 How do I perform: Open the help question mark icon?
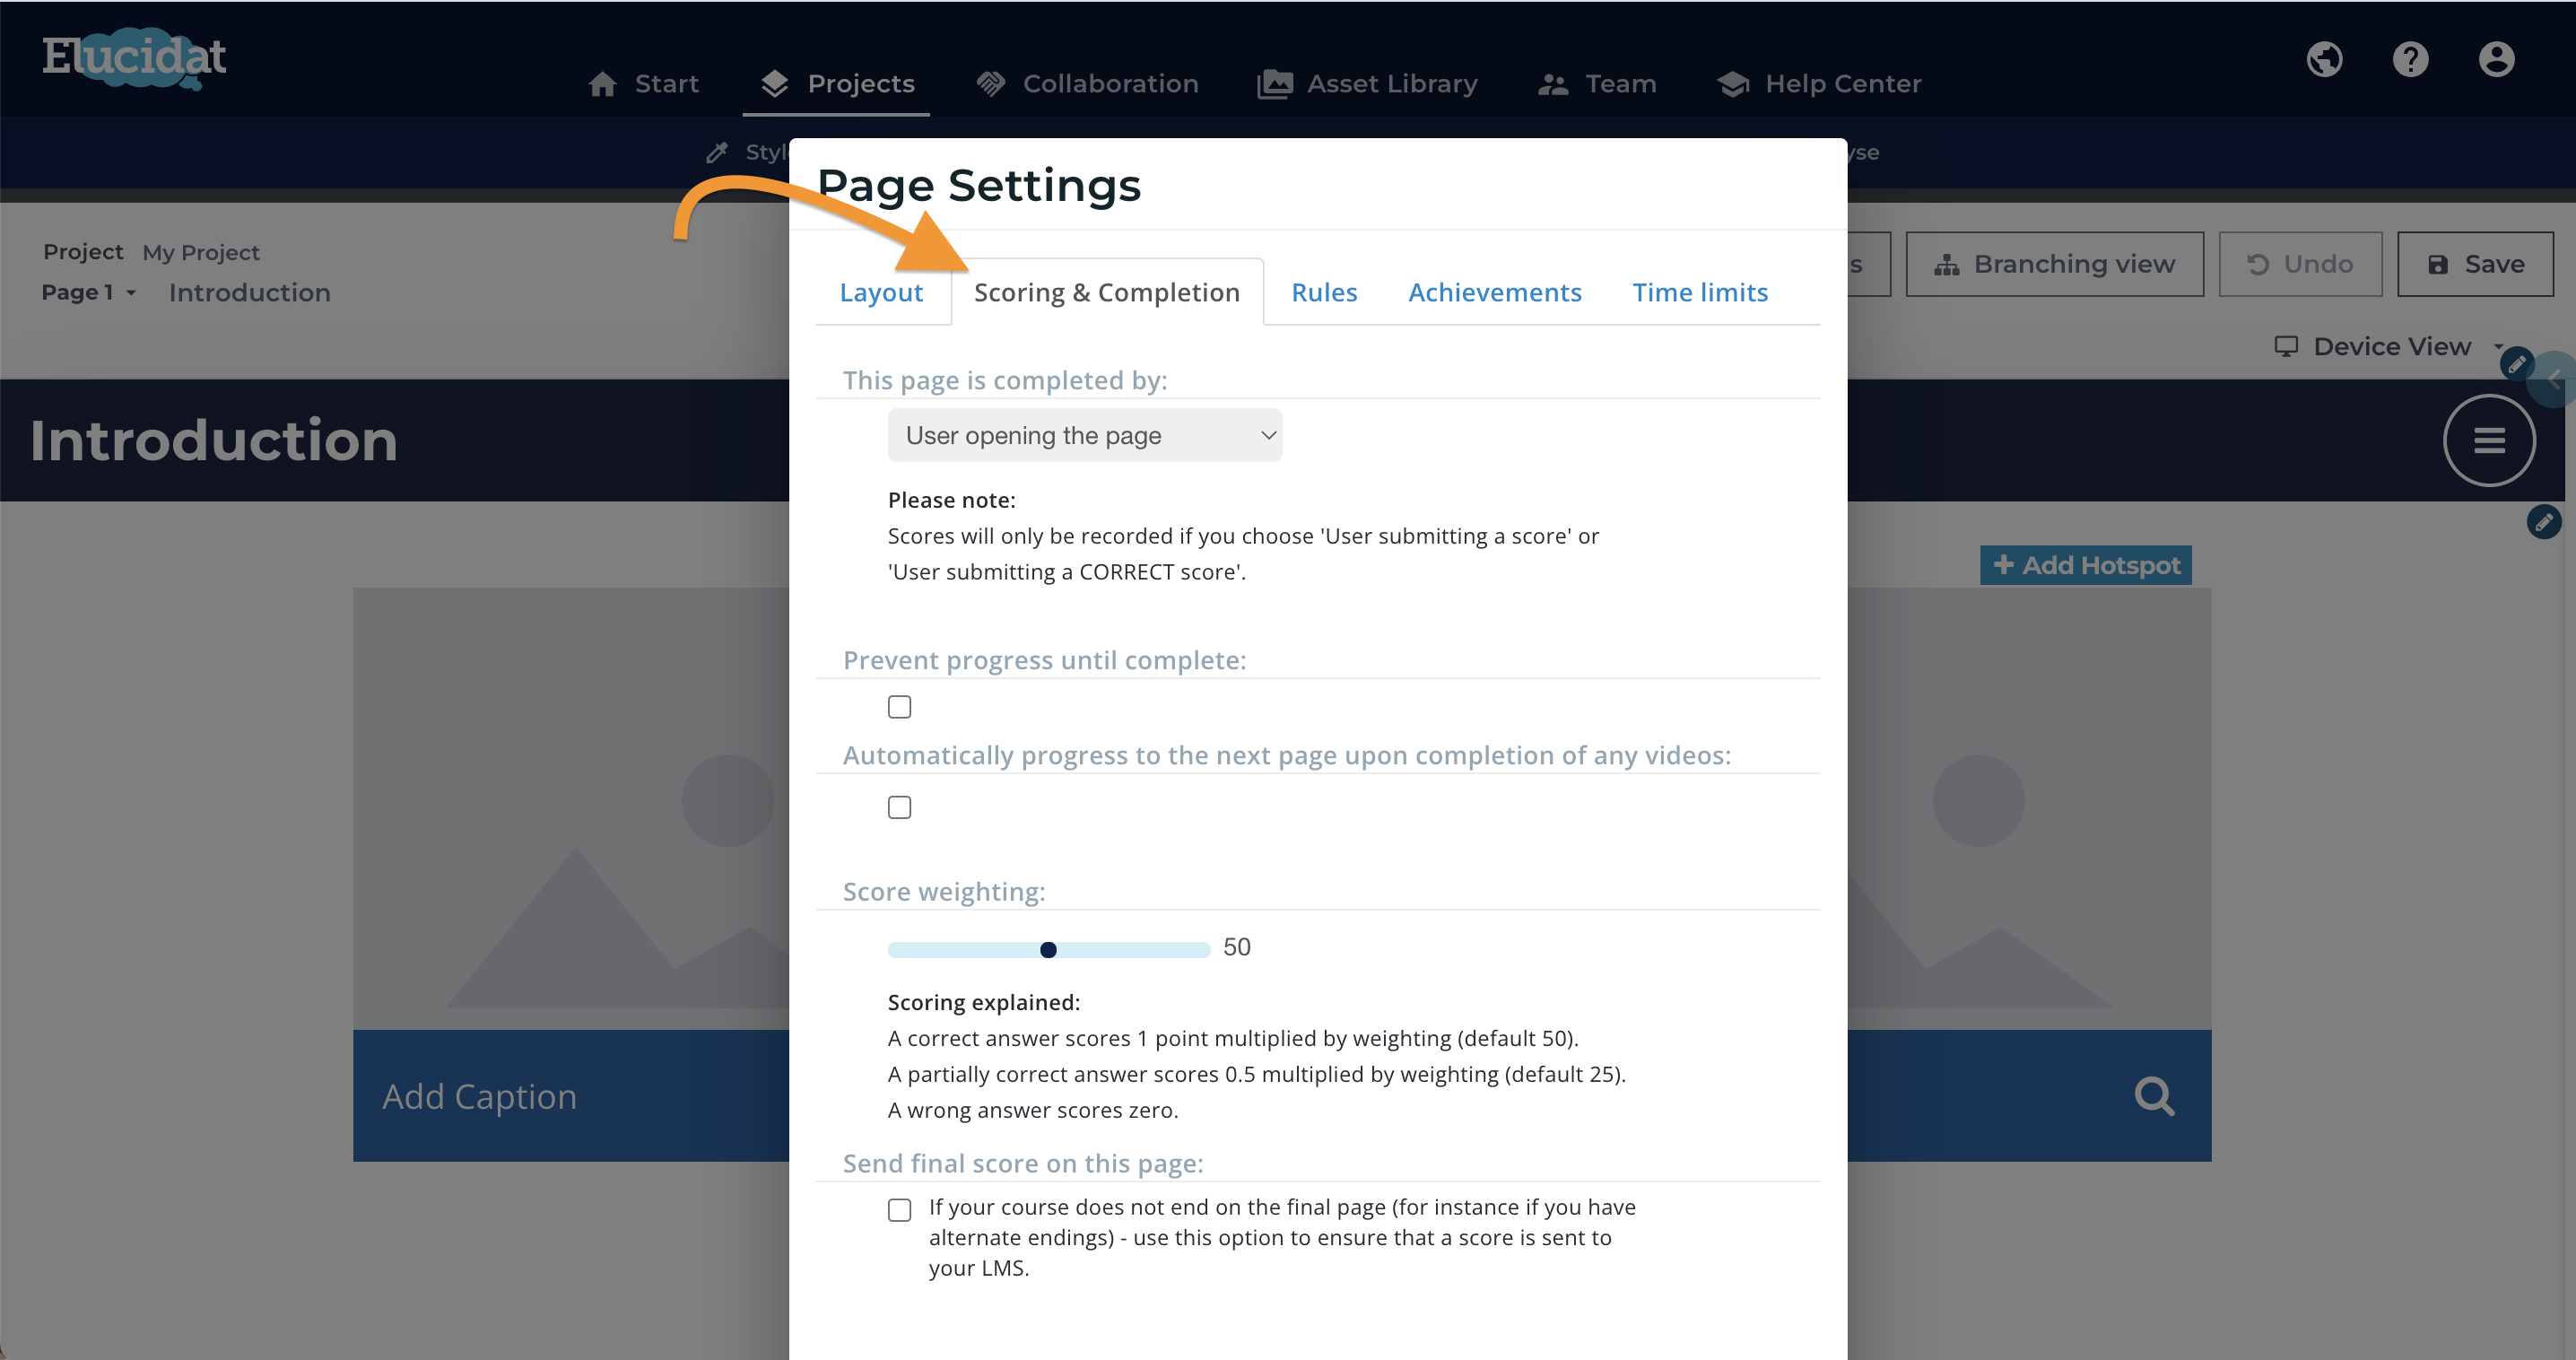point(2410,59)
